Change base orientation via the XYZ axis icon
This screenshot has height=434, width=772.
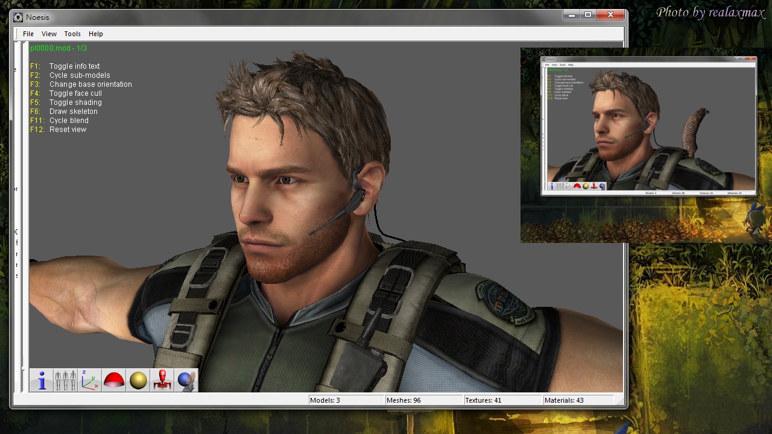(89, 380)
